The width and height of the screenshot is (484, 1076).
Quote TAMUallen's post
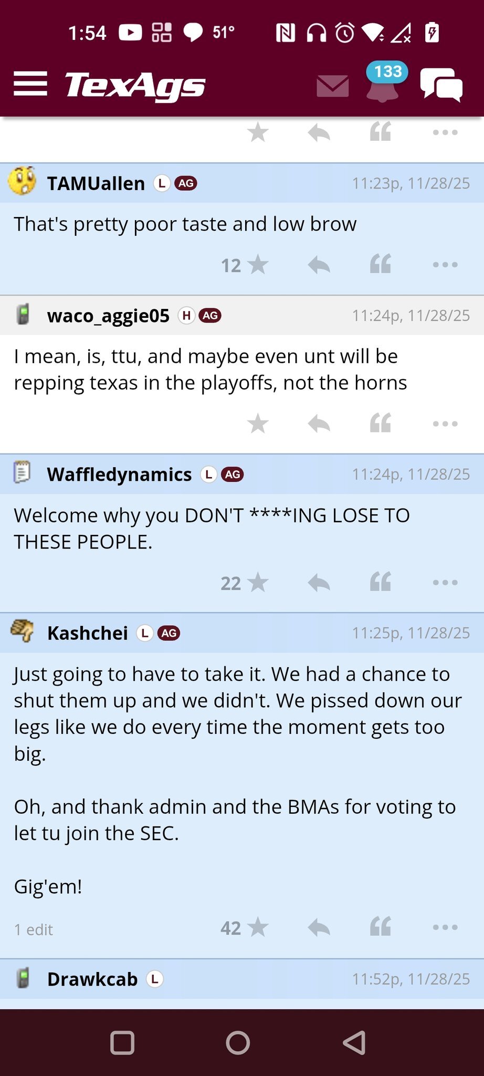click(381, 264)
